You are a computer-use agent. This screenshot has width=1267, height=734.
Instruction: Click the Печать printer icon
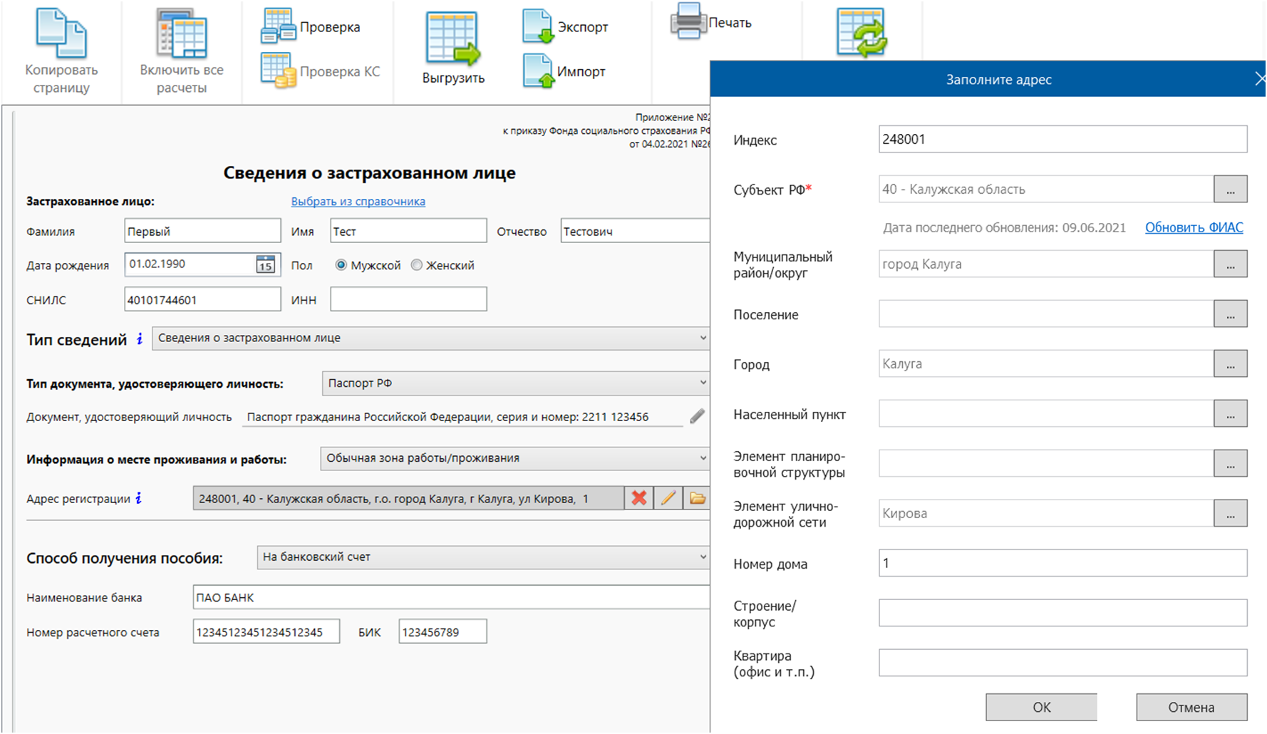tap(688, 22)
